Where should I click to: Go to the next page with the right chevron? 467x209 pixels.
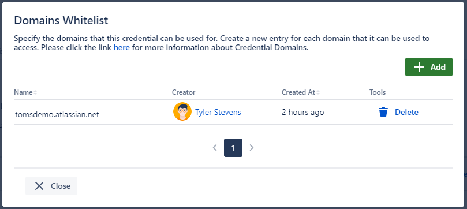point(252,148)
